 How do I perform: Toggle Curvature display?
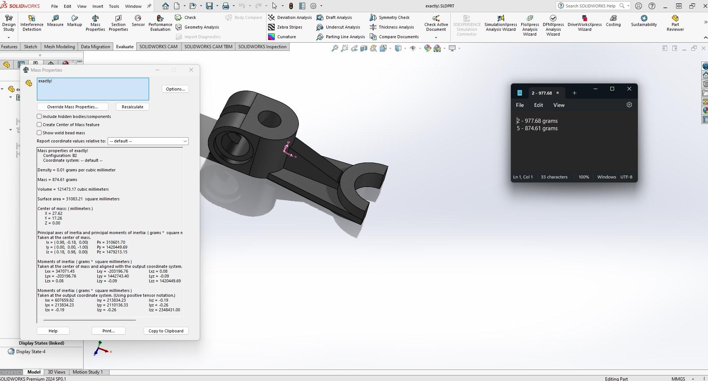(282, 37)
